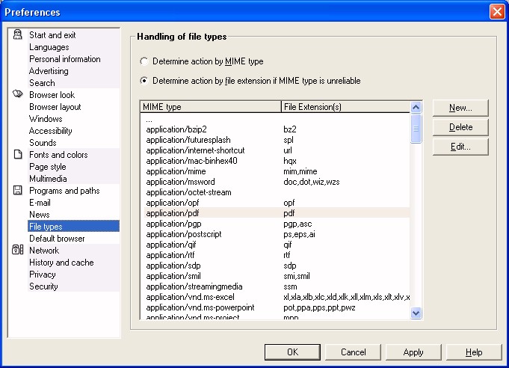Click the list scroll down arrow
The height and width of the screenshot is (368, 509).
click(x=416, y=313)
